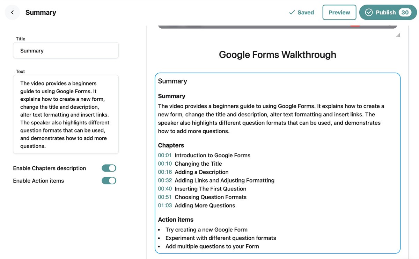Click the video progress bar at top
Viewport: 419px width, 259px height.
pyautogui.click(x=278, y=27)
